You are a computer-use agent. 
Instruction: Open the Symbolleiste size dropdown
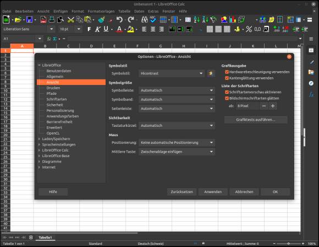[x=177, y=90]
